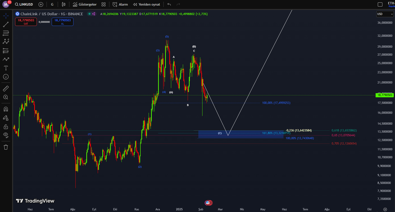Click the (5) wave label

point(167,36)
